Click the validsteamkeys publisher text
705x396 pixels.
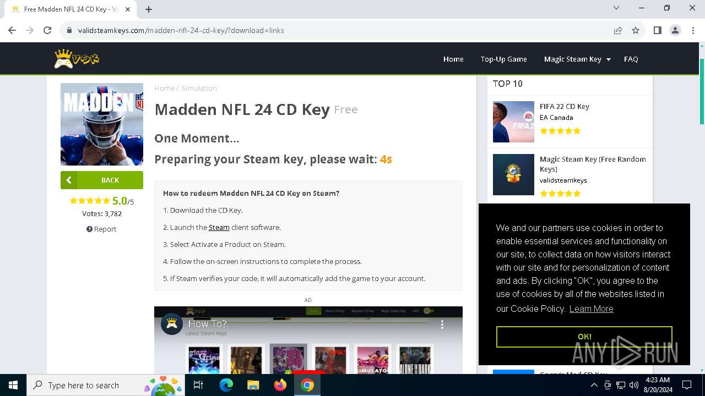point(563,180)
